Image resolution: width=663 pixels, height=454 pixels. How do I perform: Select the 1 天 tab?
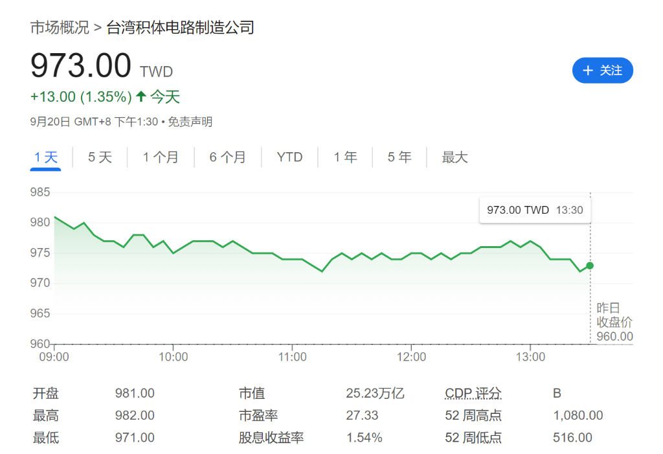[x=46, y=157]
